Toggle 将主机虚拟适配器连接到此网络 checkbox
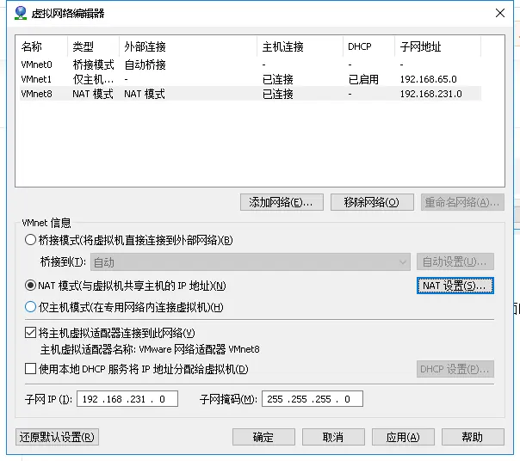The height and width of the screenshot is (461, 520). 30,332
